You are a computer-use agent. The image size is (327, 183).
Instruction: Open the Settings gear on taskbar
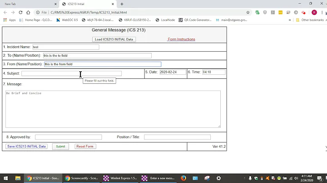tap(218, 178)
